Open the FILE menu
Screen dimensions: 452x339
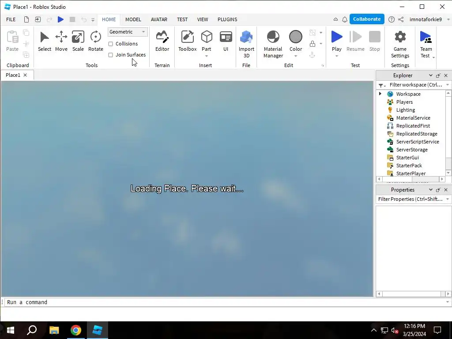11,19
